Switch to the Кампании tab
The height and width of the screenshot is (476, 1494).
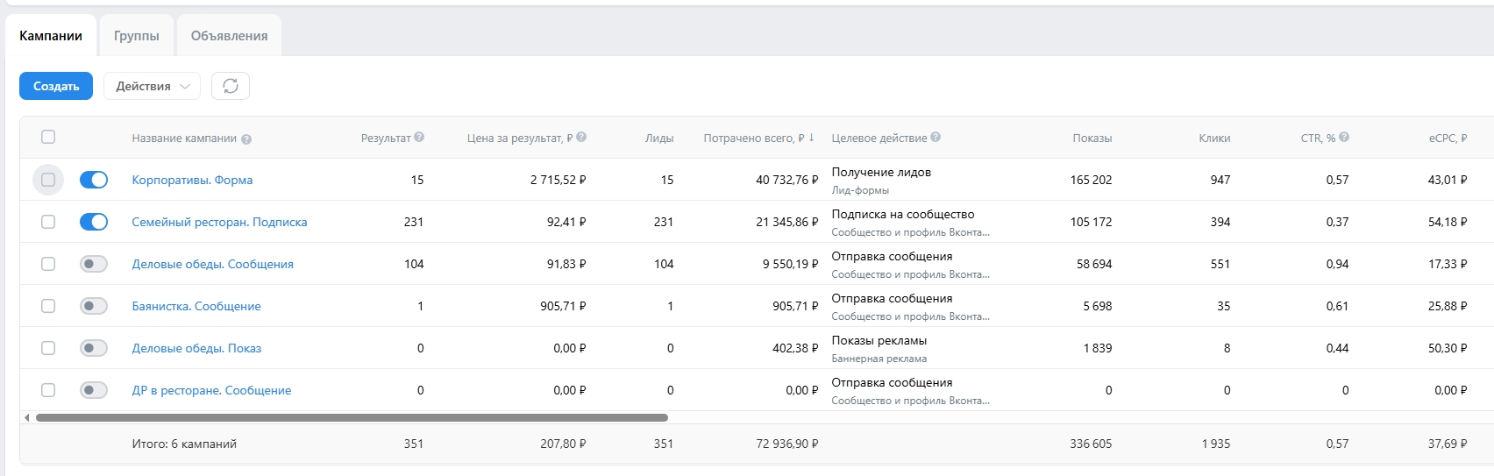coord(51,36)
